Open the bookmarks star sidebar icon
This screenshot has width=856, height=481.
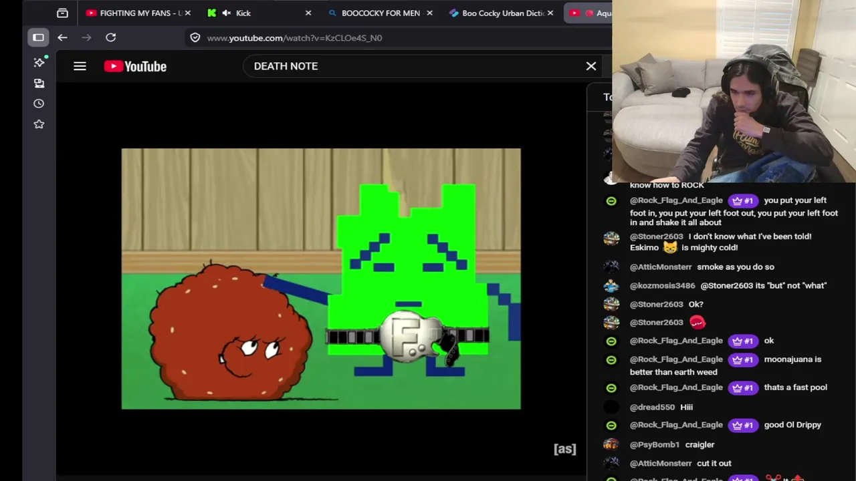[x=39, y=124]
